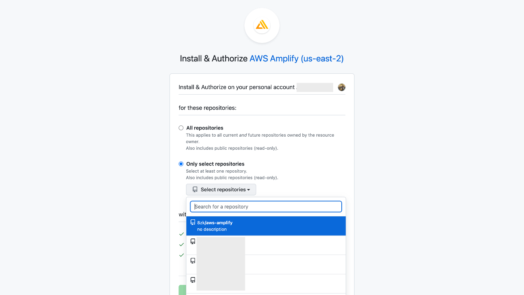
Task: Select the All repositories radio option
Action: (181, 128)
